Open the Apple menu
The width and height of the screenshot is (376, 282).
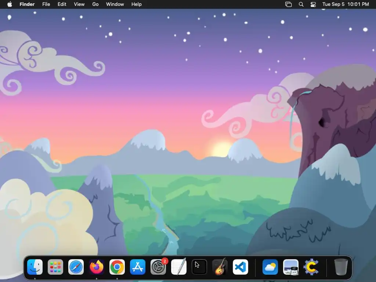click(10, 4)
